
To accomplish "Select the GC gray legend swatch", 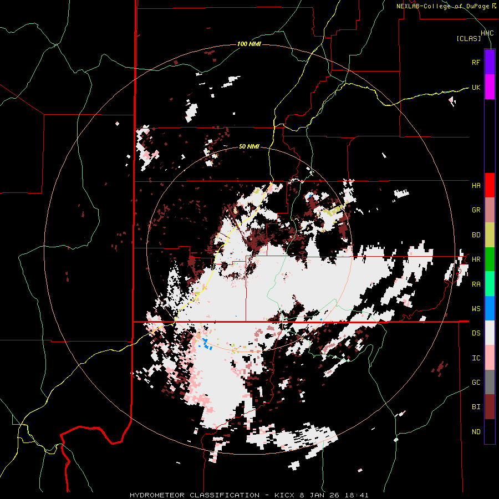I will click(x=490, y=382).
